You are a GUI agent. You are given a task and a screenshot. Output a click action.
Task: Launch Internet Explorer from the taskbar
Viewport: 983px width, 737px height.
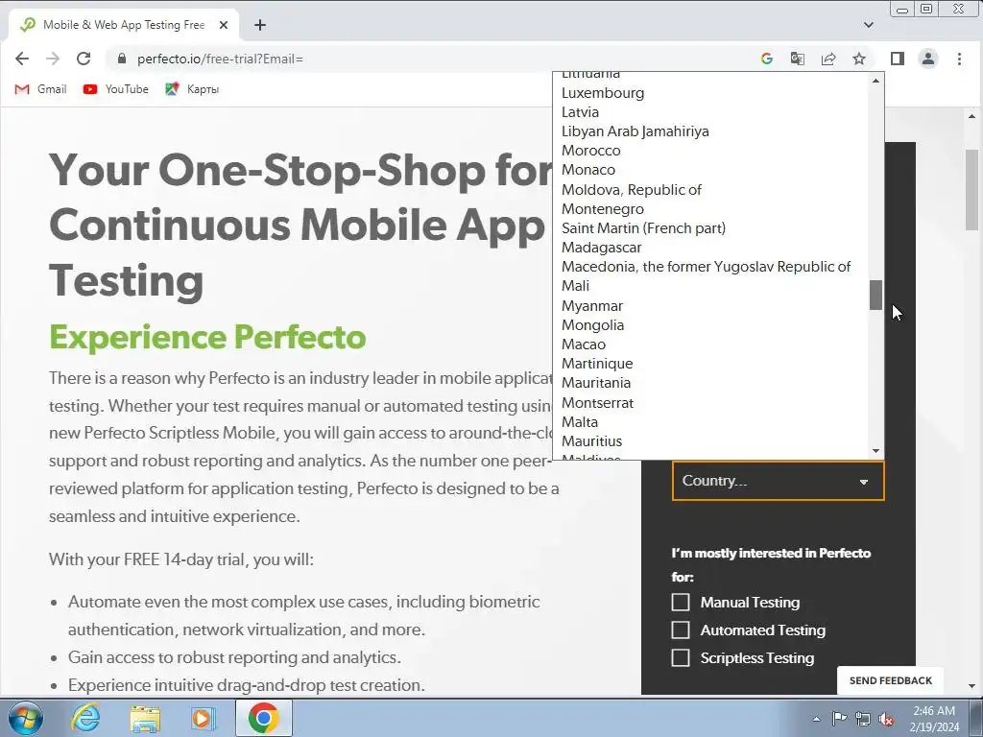(85, 718)
